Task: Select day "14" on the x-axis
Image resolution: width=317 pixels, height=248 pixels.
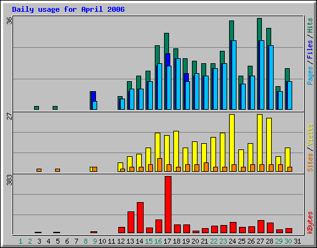Action: 139,241
